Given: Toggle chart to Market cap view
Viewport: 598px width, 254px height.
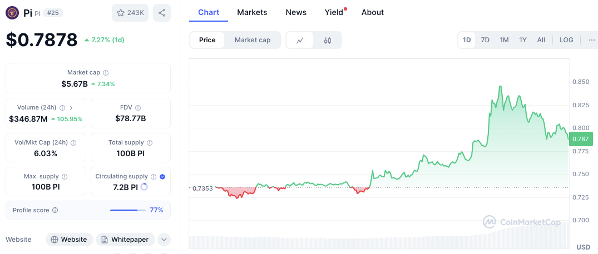Looking at the screenshot, I should coord(253,40).
